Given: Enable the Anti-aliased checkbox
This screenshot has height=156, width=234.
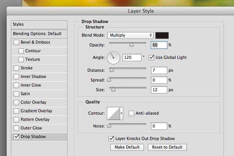Looking at the screenshot, I should coord(131,113).
